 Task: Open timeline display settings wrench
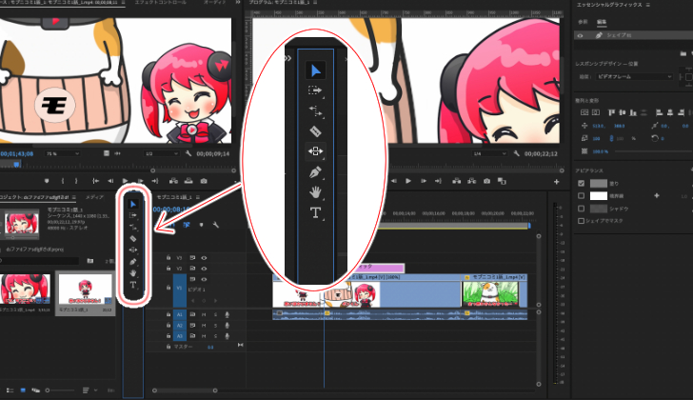216,225
